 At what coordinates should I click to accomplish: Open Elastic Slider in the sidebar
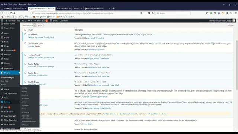[9, 112]
